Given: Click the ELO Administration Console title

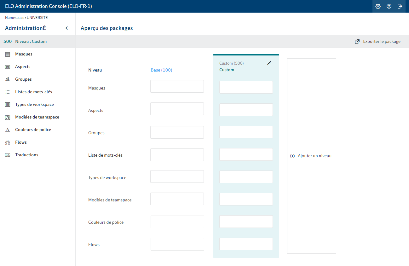Looking at the screenshot, I should coord(49,6).
